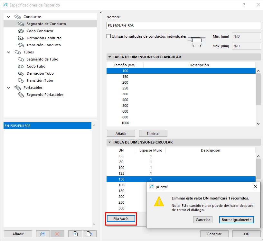Collapse Tabla de Dimensiones Rectangular section
Screen dimensions: 263x241
[x=109, y=57]
